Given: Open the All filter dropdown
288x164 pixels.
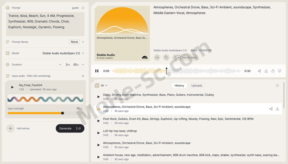Looking at the screenshot, I should point(104,86).
